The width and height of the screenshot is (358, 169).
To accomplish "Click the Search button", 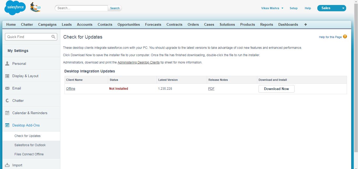I will pos(115,8).
